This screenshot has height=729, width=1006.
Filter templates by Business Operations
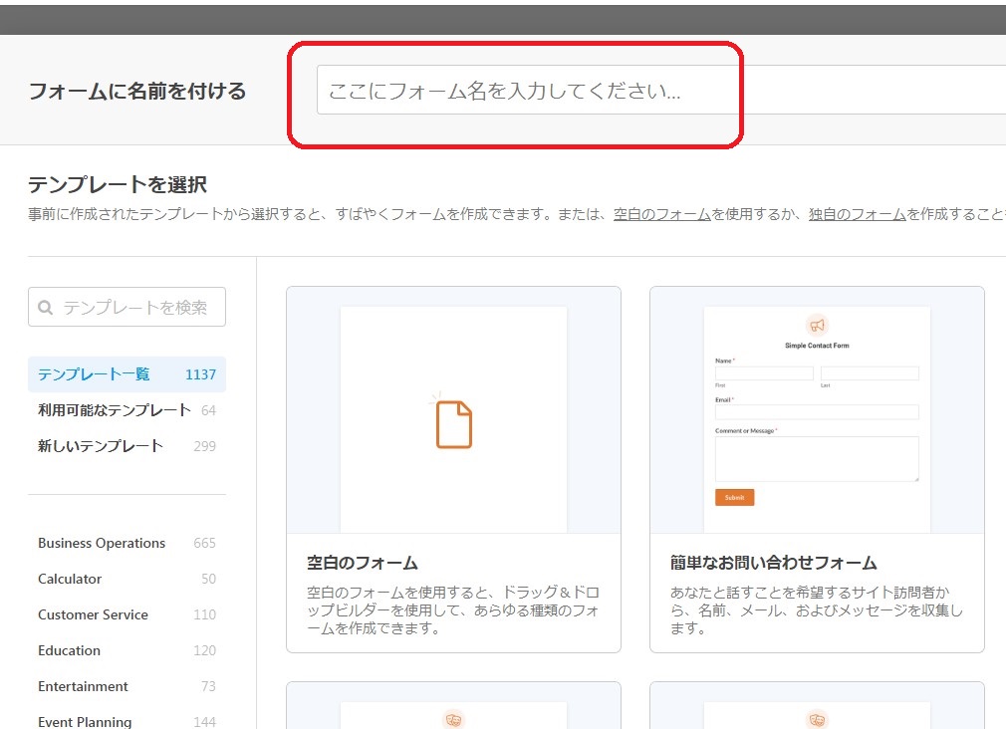(102, 543)
